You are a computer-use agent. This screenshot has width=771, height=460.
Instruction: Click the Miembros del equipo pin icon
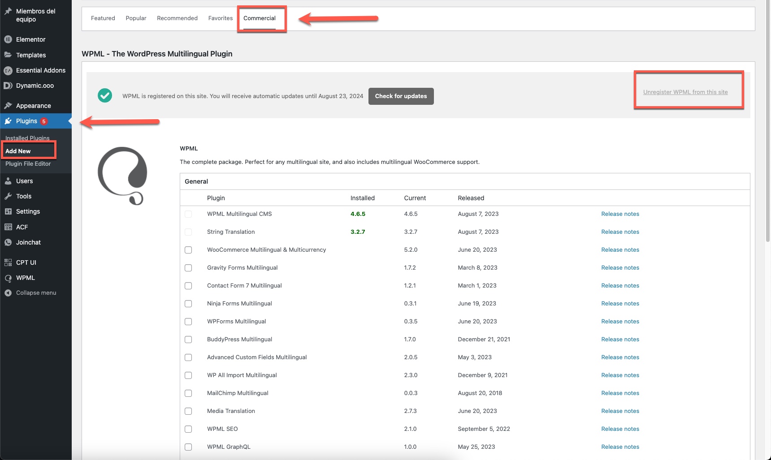tap(8, 11)
